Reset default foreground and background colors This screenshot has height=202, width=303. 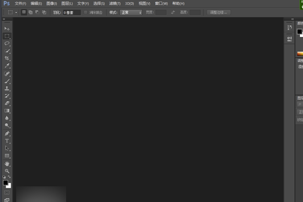coord(4,177)
